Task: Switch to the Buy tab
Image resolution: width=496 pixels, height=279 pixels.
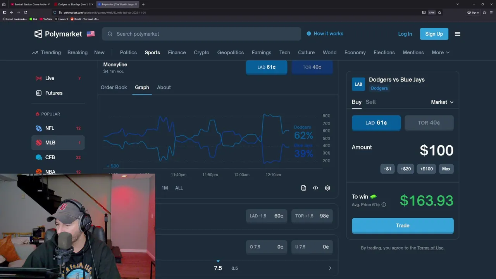Action: point(356,102)
